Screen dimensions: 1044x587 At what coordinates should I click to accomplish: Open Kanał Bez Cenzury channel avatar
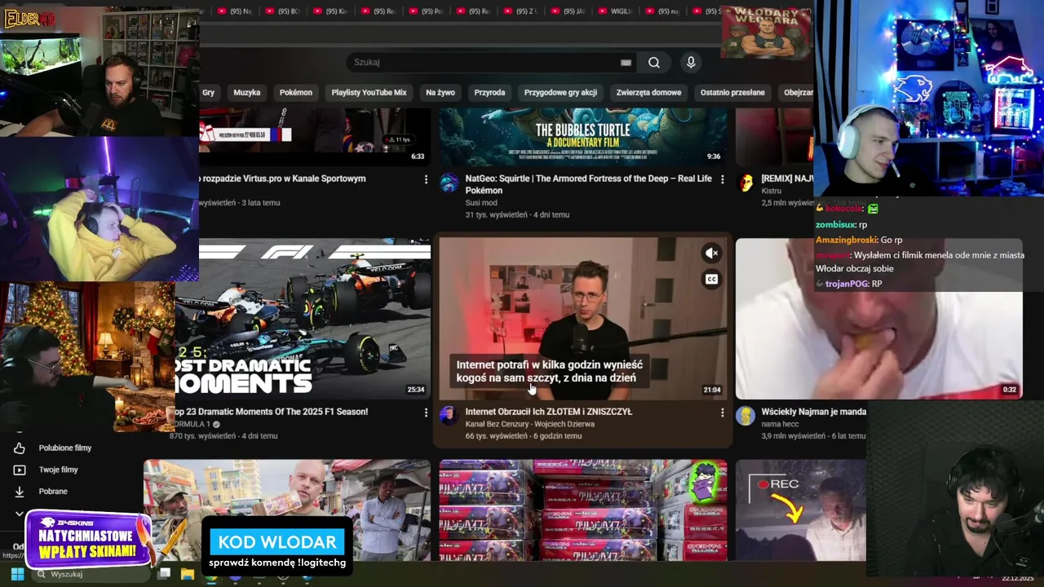(448, 416)
